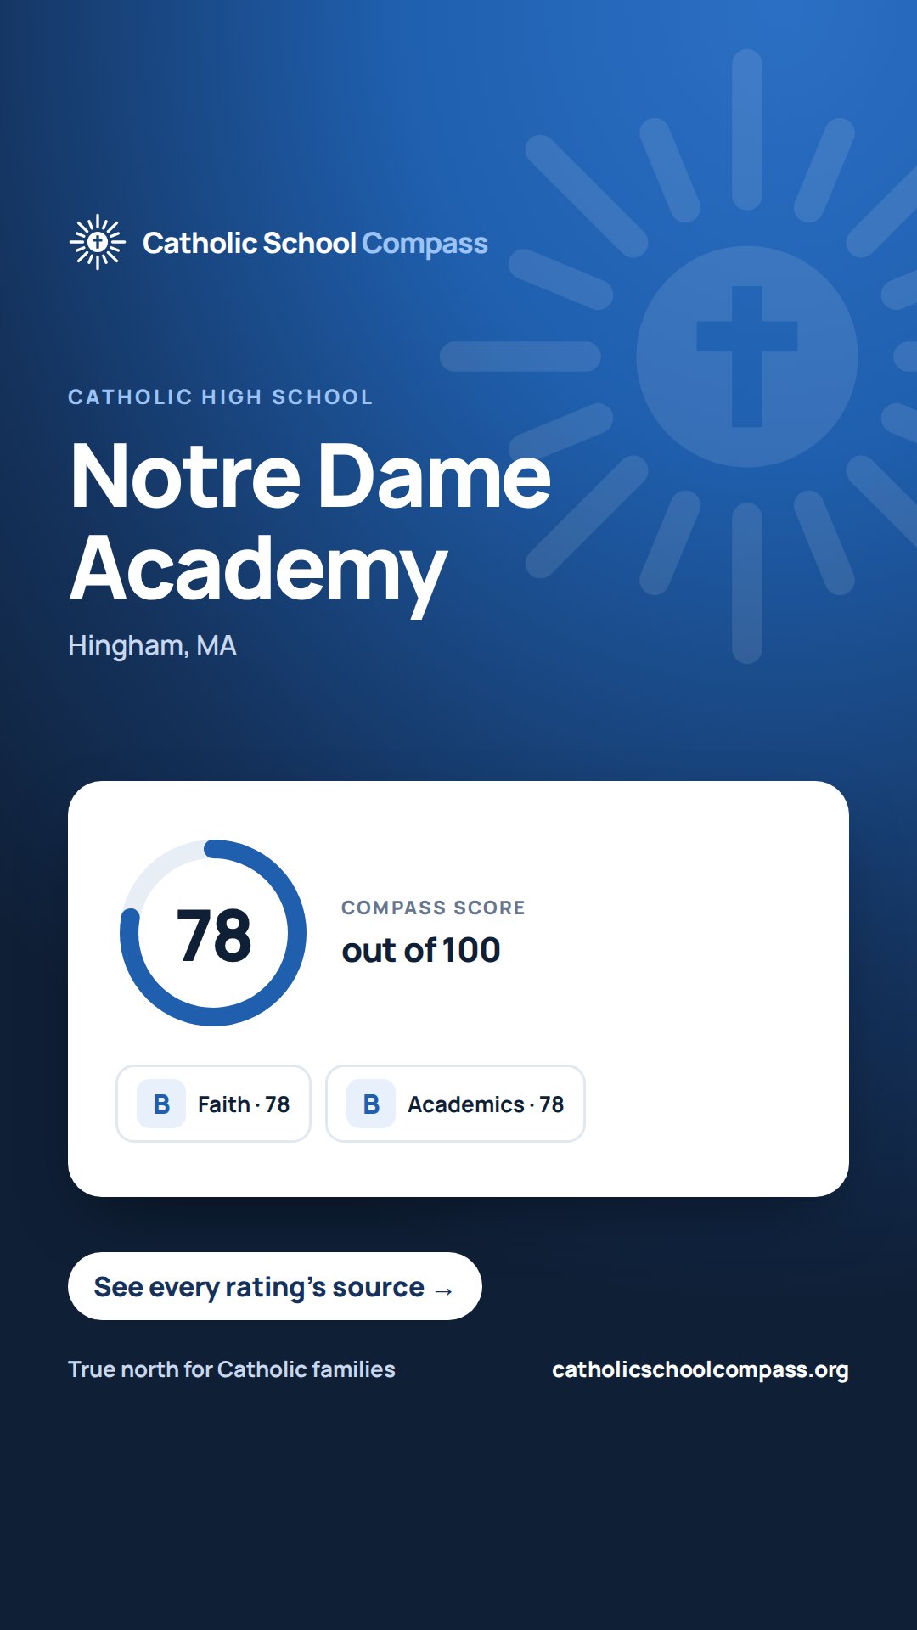Click the Catholic High School category label
This screenshot has height=1630, width=917.
point(221,396)
